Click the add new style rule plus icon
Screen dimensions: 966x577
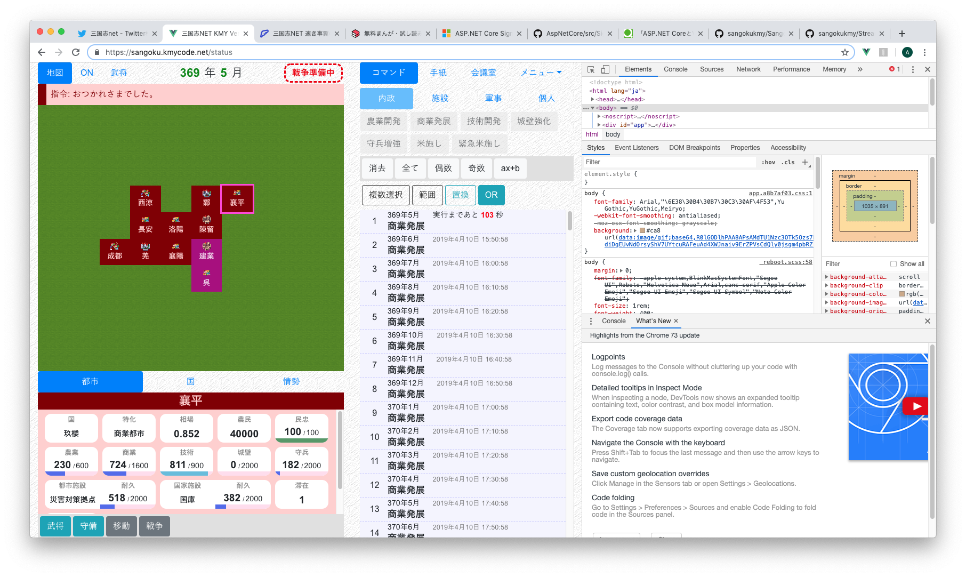805,162
